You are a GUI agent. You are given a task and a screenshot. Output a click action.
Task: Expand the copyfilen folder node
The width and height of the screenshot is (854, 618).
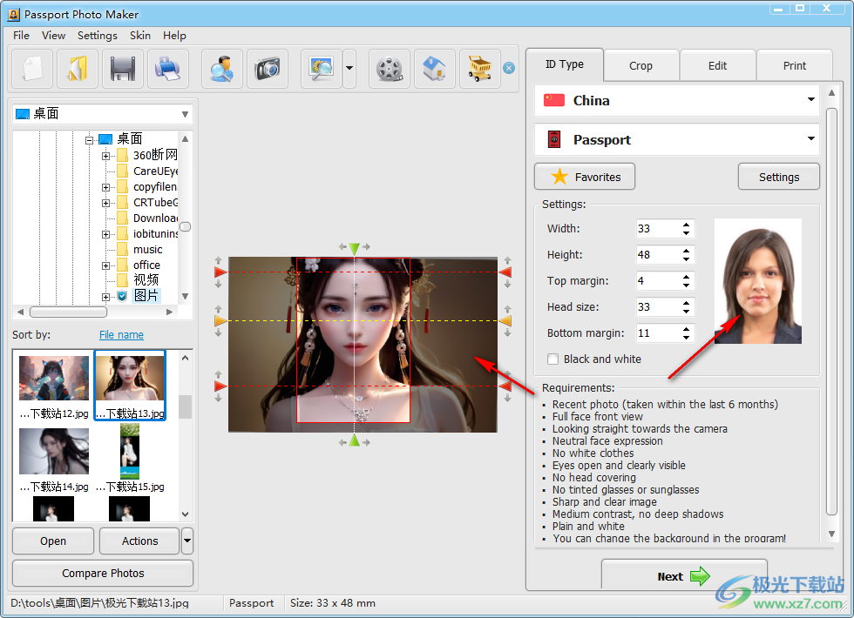coord(105,188)
